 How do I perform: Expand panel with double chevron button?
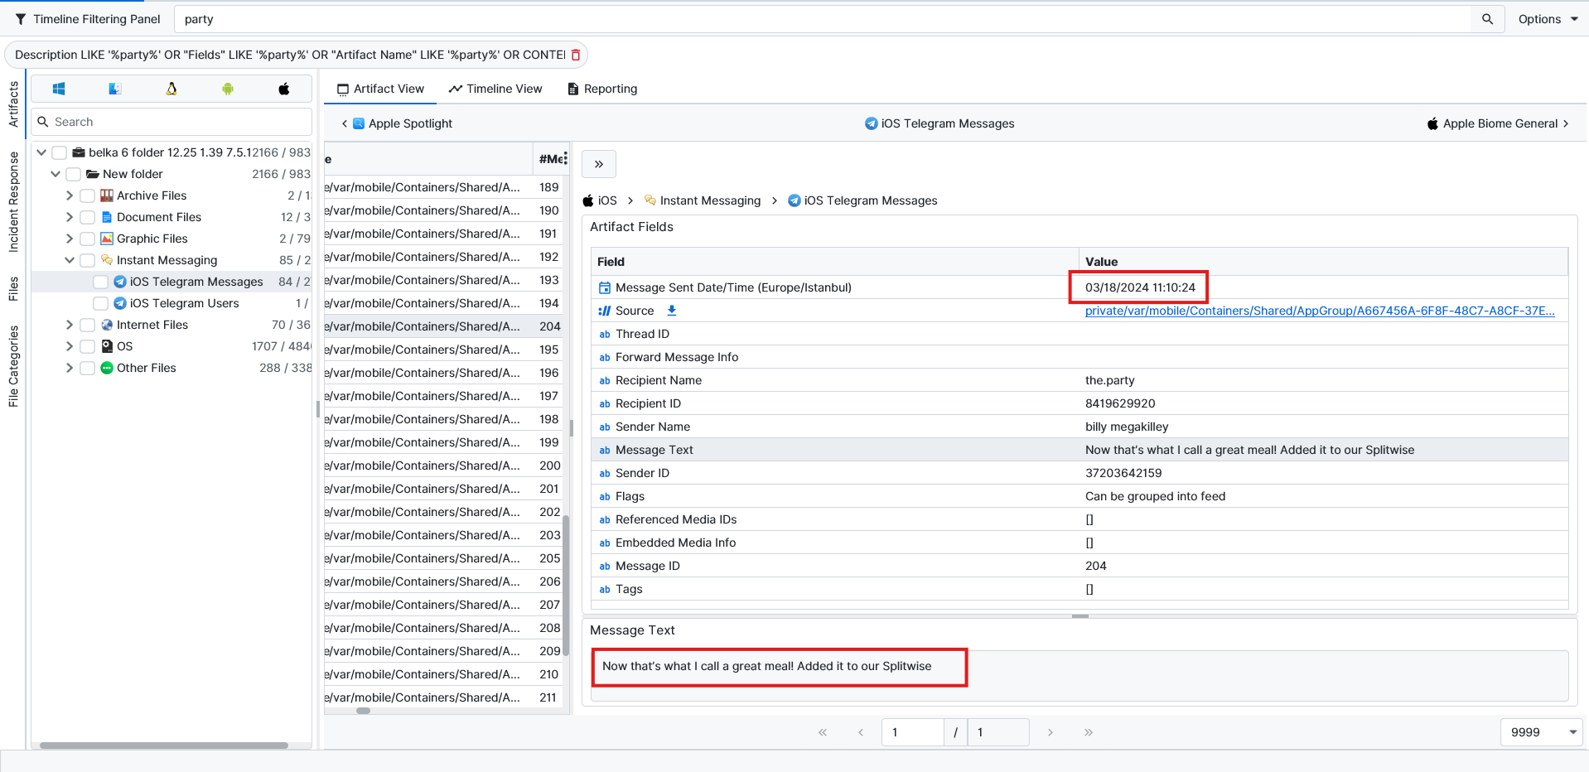(599, 164)
